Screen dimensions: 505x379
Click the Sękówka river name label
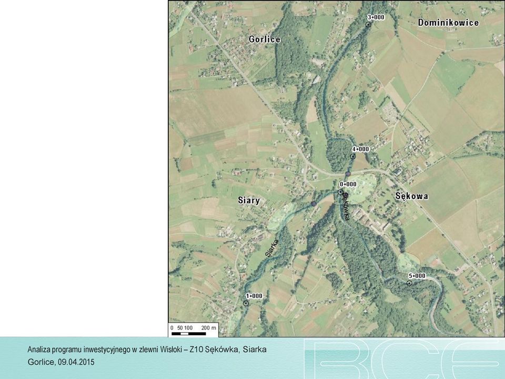click(x=346, y=206)
